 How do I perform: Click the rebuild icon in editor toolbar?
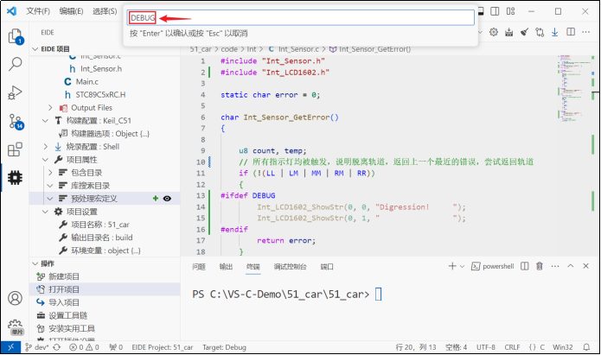coord(509,32)
